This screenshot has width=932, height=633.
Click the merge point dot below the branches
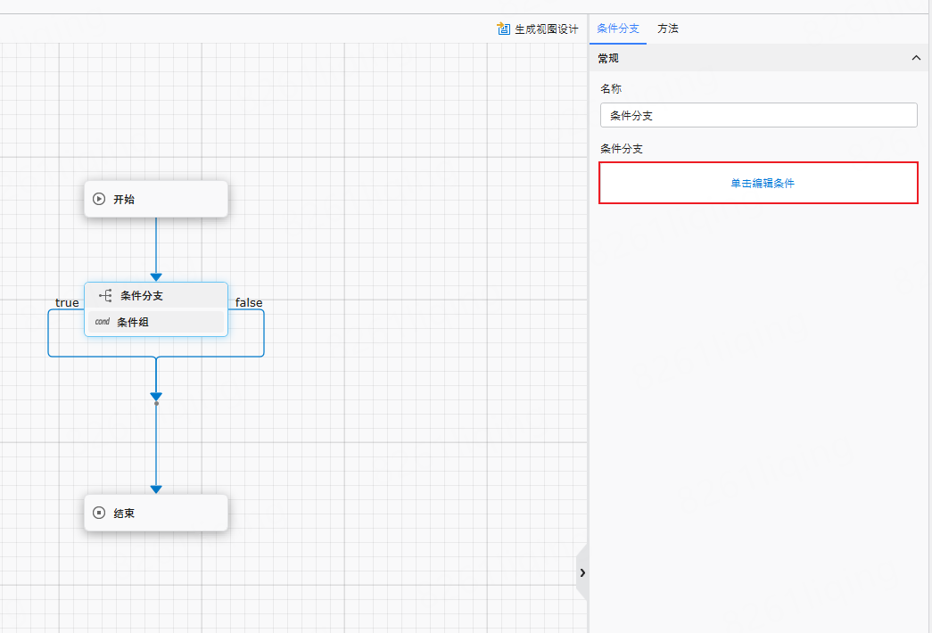pyautogui.click(x=156, y=404)
